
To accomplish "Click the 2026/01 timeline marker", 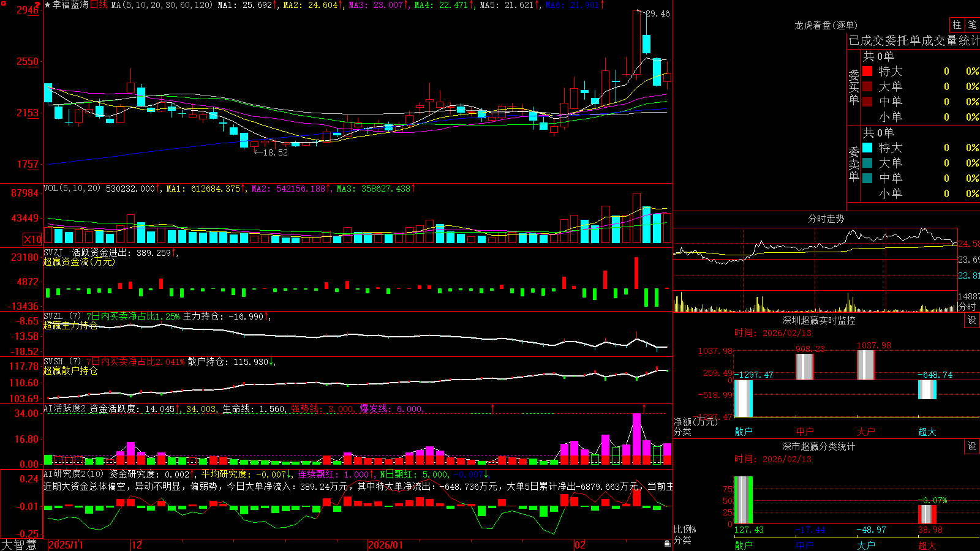I will (386, 545).
